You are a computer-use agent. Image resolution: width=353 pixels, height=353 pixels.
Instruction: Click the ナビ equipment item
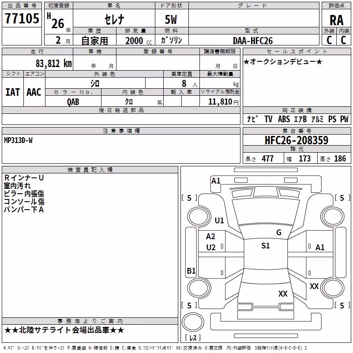click(252, 119)
